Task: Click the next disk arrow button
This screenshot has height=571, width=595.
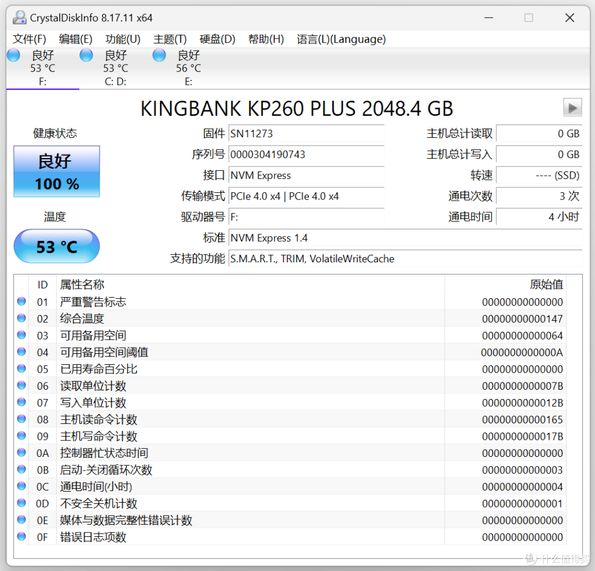Action: coord(571,107)
